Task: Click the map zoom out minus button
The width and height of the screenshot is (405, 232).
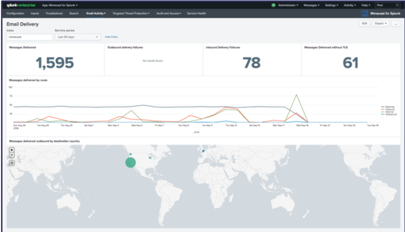Action: (x=12, y=155)
